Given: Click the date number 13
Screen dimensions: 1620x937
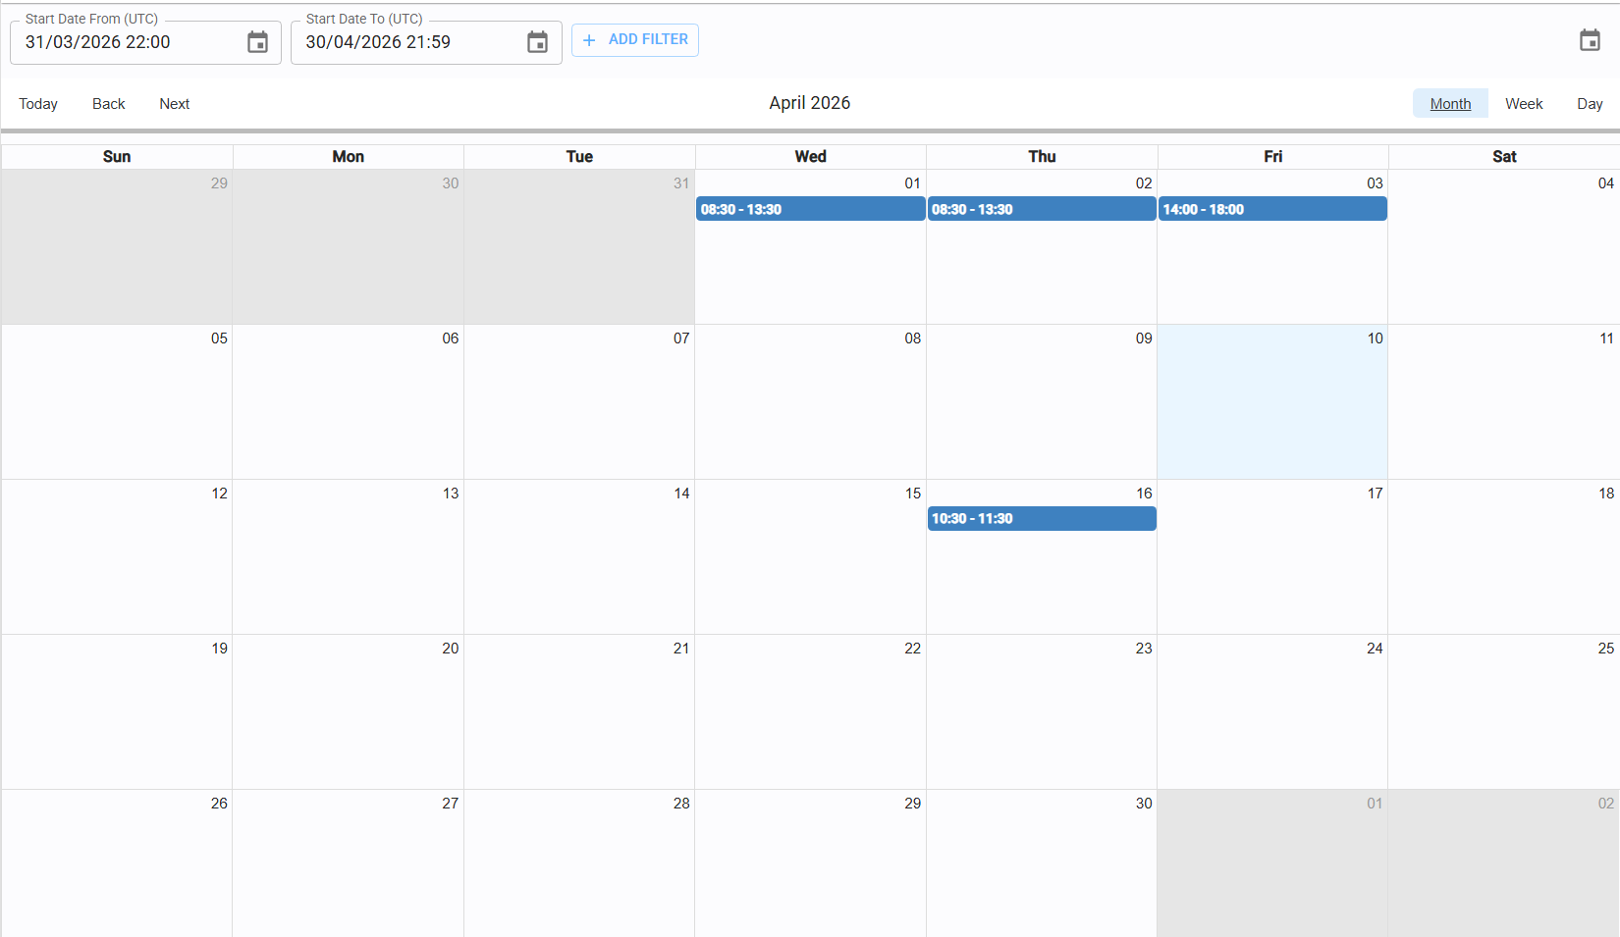Looking at the screenshot, I should 450,494.
